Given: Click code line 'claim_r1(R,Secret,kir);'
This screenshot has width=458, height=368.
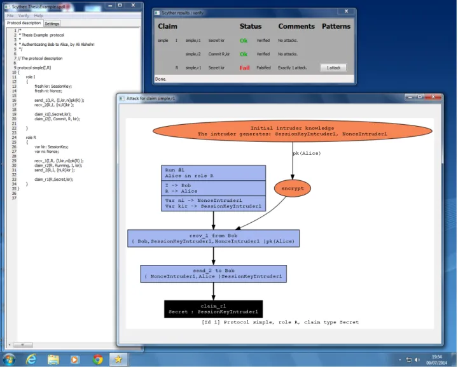Looking at the screenshot, I should 54,180.
